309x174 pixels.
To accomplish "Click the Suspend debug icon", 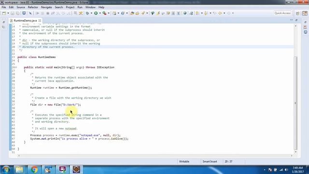I will 42,13.
